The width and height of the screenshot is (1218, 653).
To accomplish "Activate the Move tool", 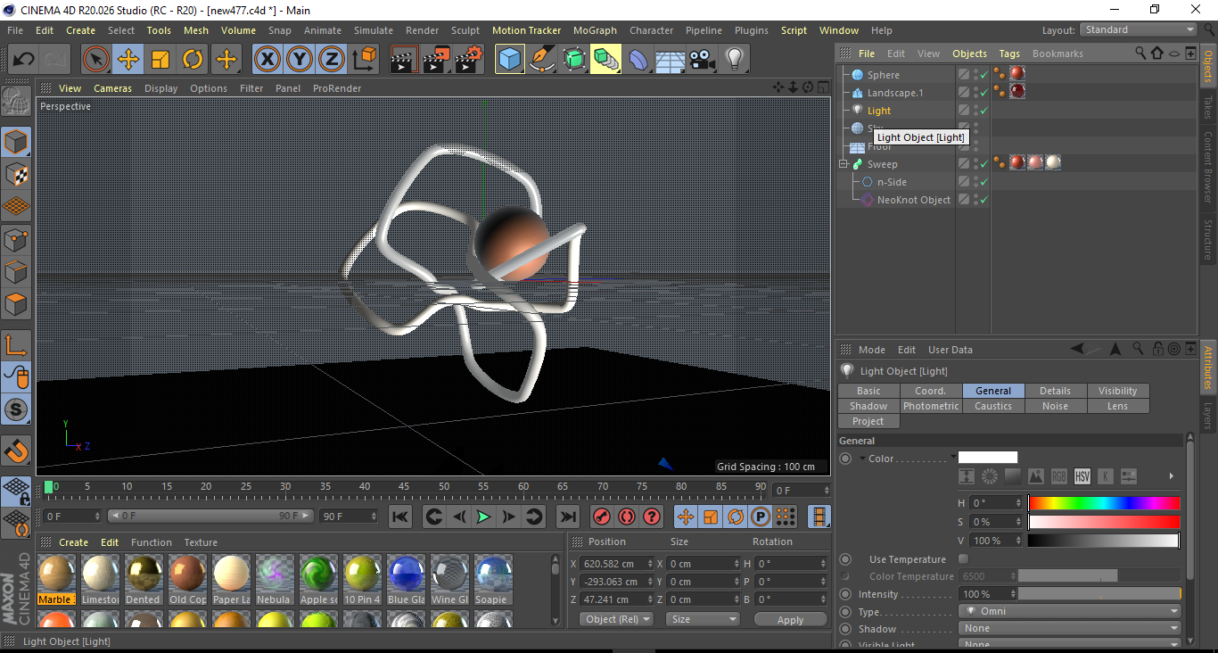I will coord(128,60).
